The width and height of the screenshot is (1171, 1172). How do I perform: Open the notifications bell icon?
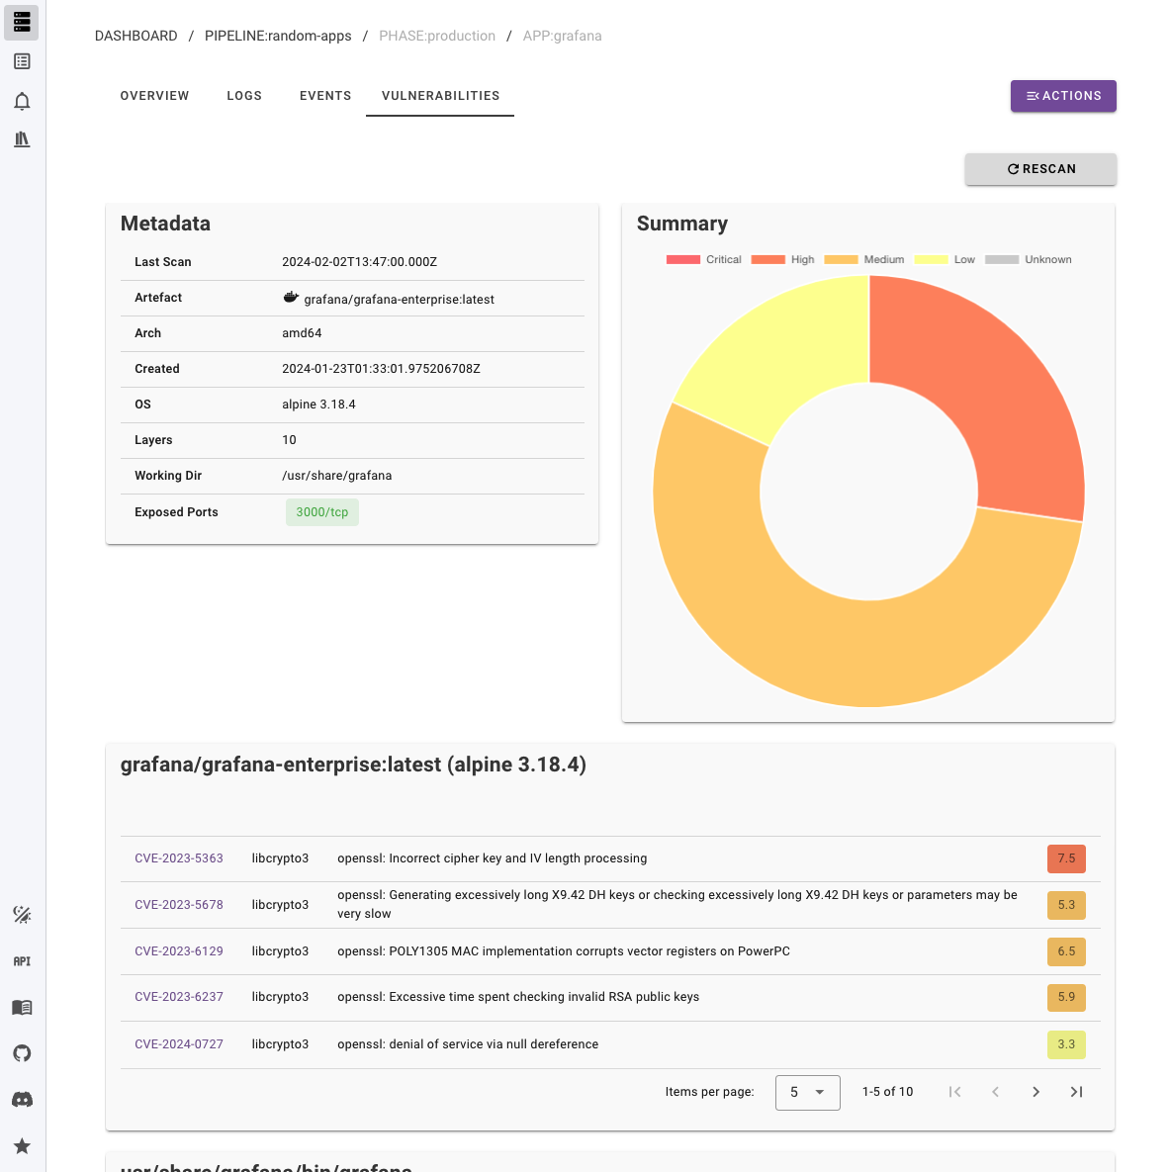[22, 101]
